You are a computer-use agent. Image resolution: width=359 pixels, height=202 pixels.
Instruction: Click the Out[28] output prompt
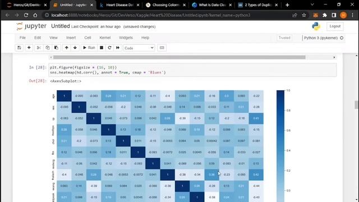[38, 81]
